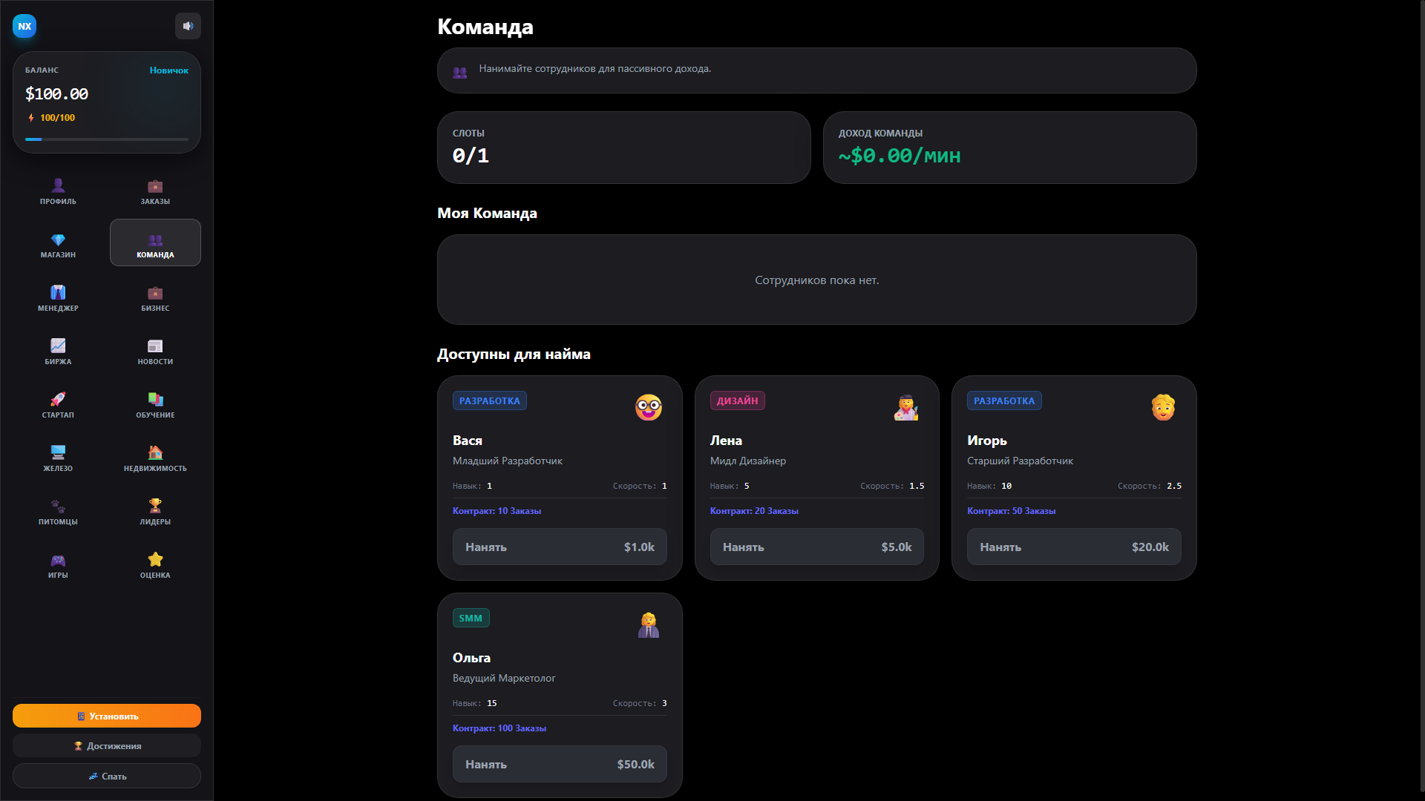This screenshot has height=801, width=1425.
Task: Open the Недвижимость section
Action: point(154,458)
